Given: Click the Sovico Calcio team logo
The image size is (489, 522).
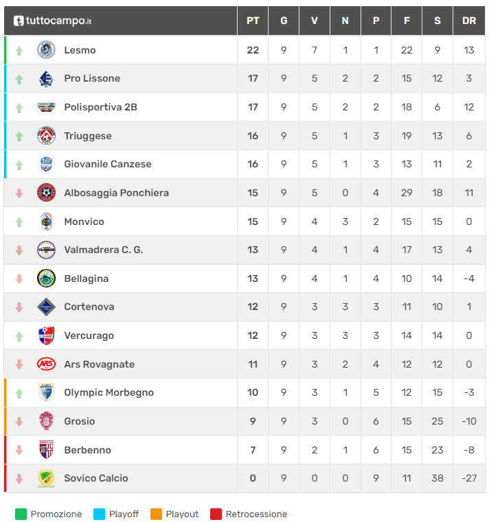Looking at the screenshot, I should (46, 479).
